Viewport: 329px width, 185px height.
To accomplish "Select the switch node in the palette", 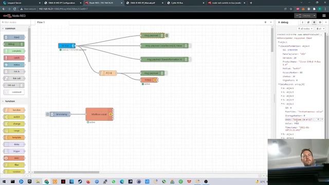I will point(14,117).
